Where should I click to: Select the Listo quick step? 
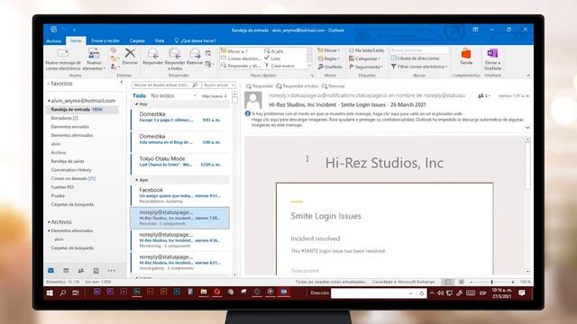click(272, 58)
